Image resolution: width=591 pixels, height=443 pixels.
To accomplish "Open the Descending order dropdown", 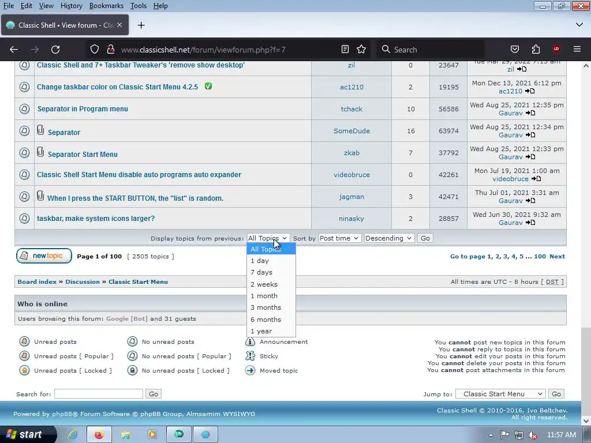I will coord(389,238).
